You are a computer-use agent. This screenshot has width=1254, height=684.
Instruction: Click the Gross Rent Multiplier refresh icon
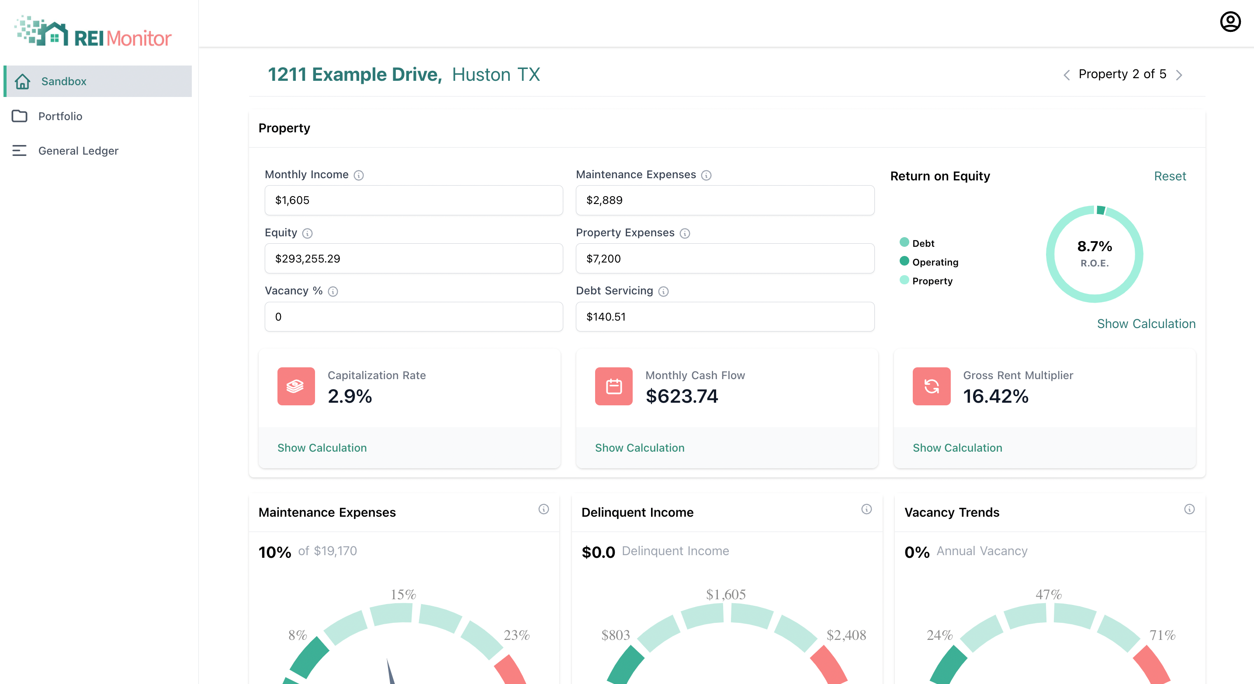(931, 386)
